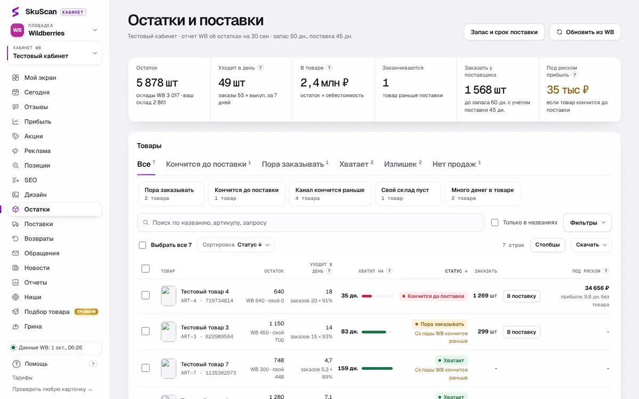Click 35 дн. progress bar of товар 4
The width and height of the screenshot is (639, 399).
pos(377,296)
